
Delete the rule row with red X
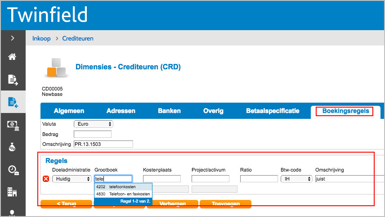pyautogui.click(x=46, y=179)
